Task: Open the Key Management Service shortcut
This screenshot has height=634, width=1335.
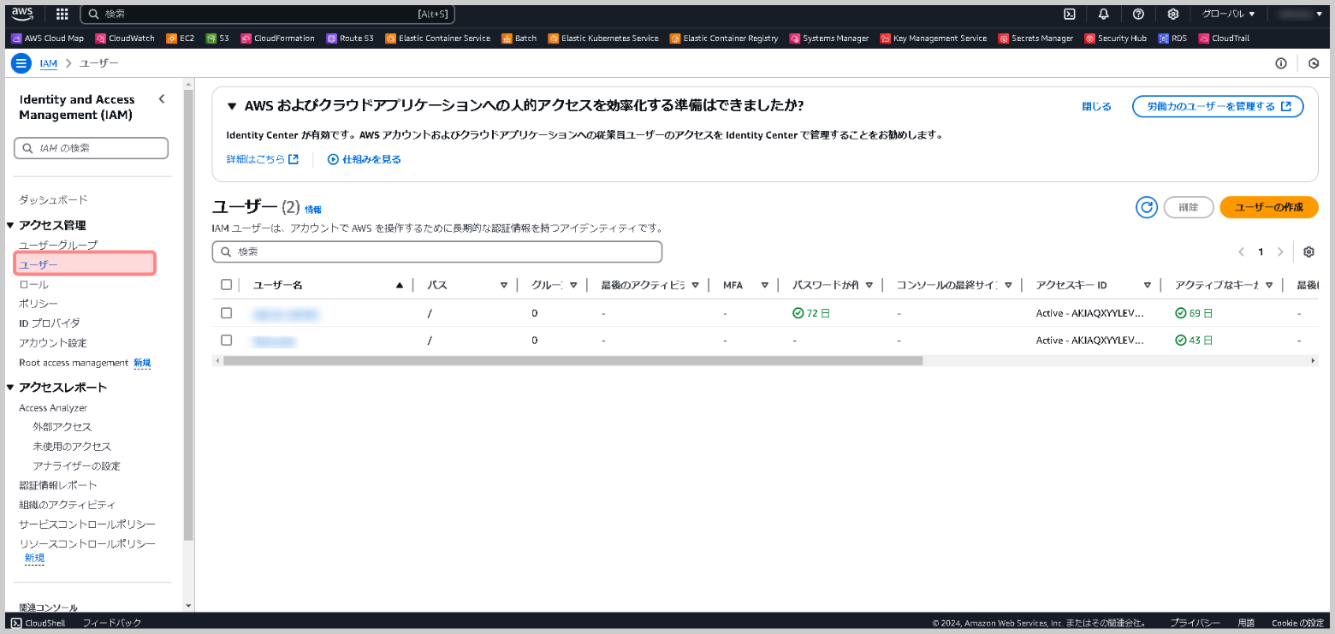Action: [934, 39]
